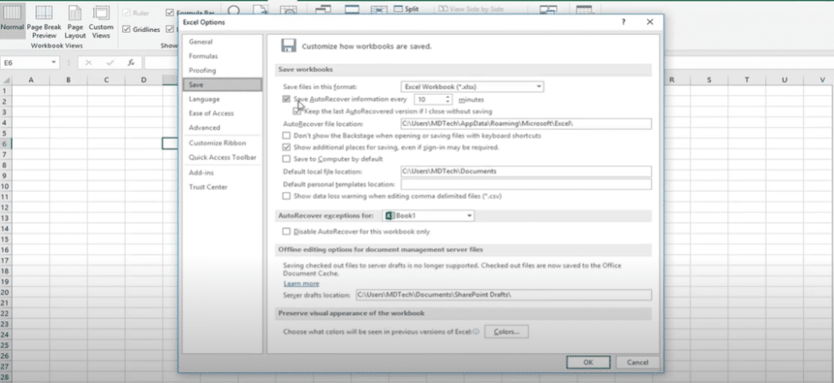Image resolution: width=834 pixels, height=383 pixels.
Task: Switch to Page Break Preview view
Action: point(43,21)
